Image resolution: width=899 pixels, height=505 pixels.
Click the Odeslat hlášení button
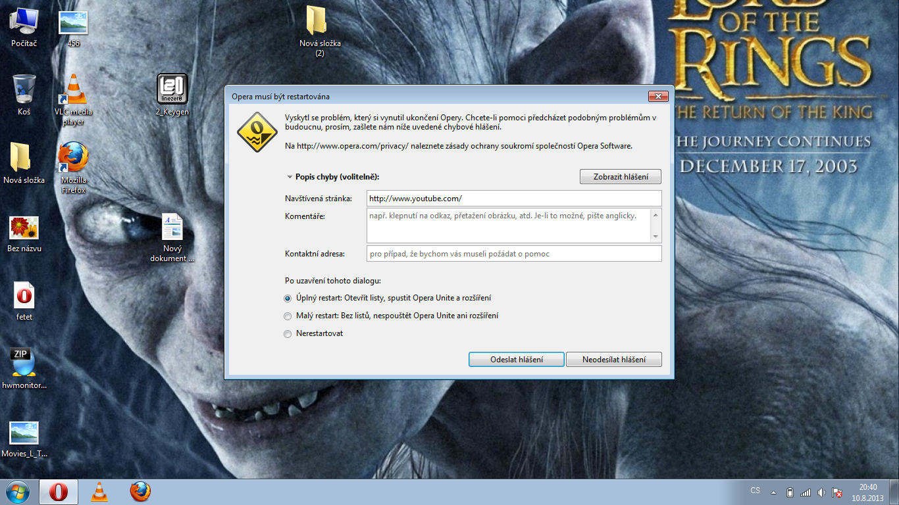pyautogui.click(x=517, y=360)
